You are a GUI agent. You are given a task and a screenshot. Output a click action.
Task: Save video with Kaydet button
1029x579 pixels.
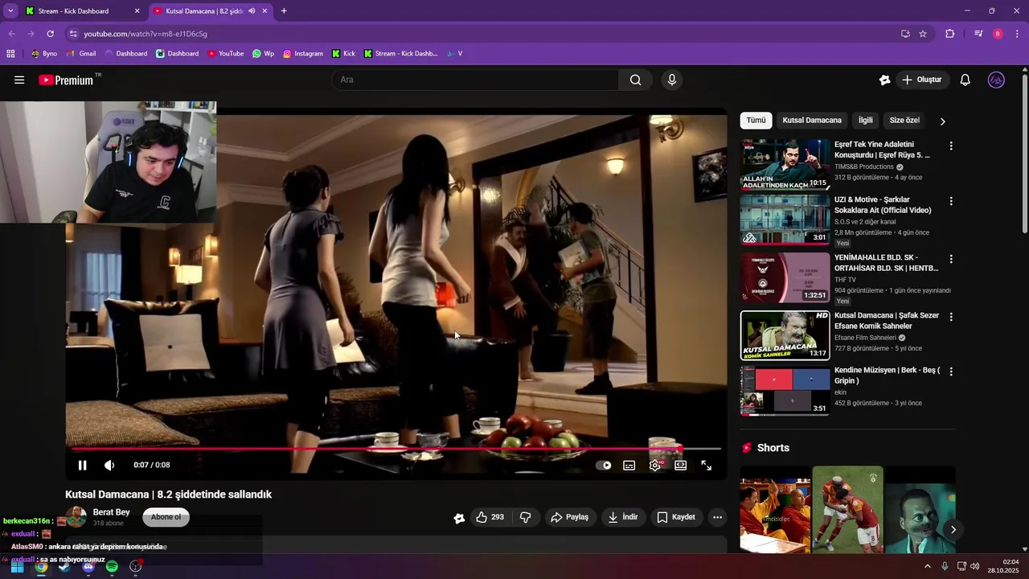coord(675,517)
